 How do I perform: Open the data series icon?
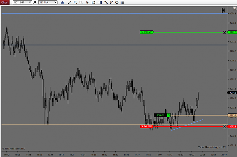click(106, 2)
